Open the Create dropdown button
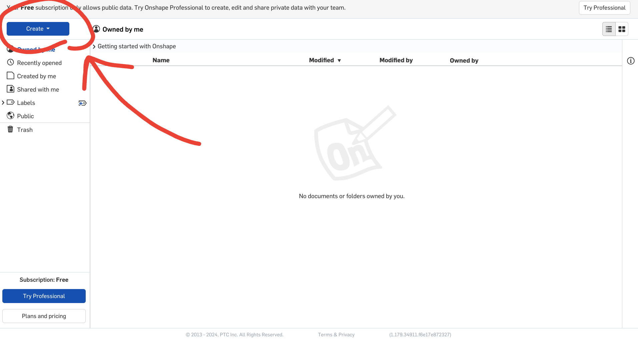The width and height of the screenshot is (638, 340). pyautogui.click(x=38, y=29)
